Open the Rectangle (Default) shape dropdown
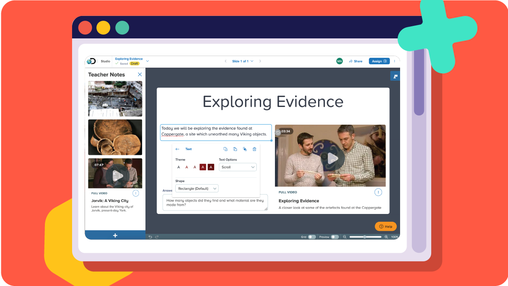508x286 pixels. 196,188
